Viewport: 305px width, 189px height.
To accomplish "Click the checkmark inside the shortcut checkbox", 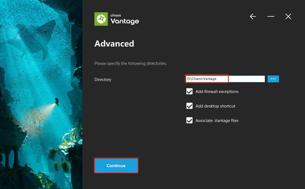I will (189, 106).
